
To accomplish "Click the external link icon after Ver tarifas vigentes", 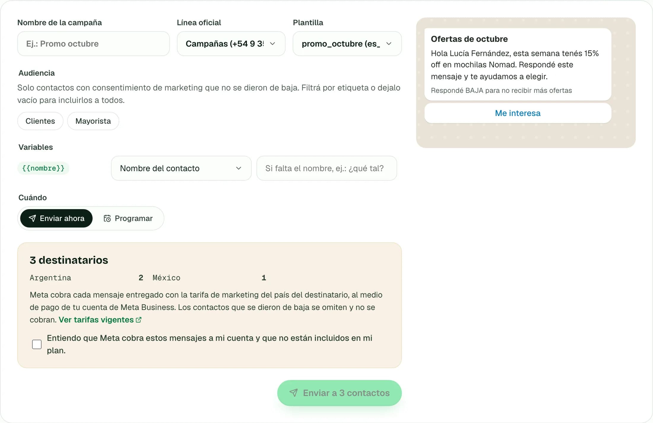I will click(139, 320).
